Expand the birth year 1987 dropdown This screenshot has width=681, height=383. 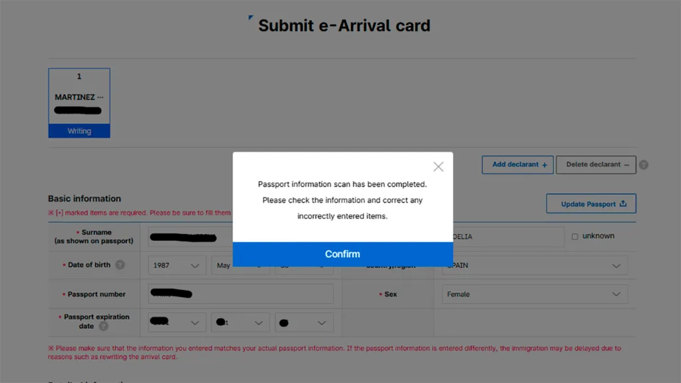pos(176,265)
